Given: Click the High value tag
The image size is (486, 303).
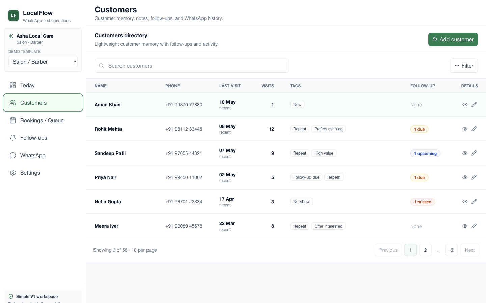Looking at the screenshot, I should (324, 153).
